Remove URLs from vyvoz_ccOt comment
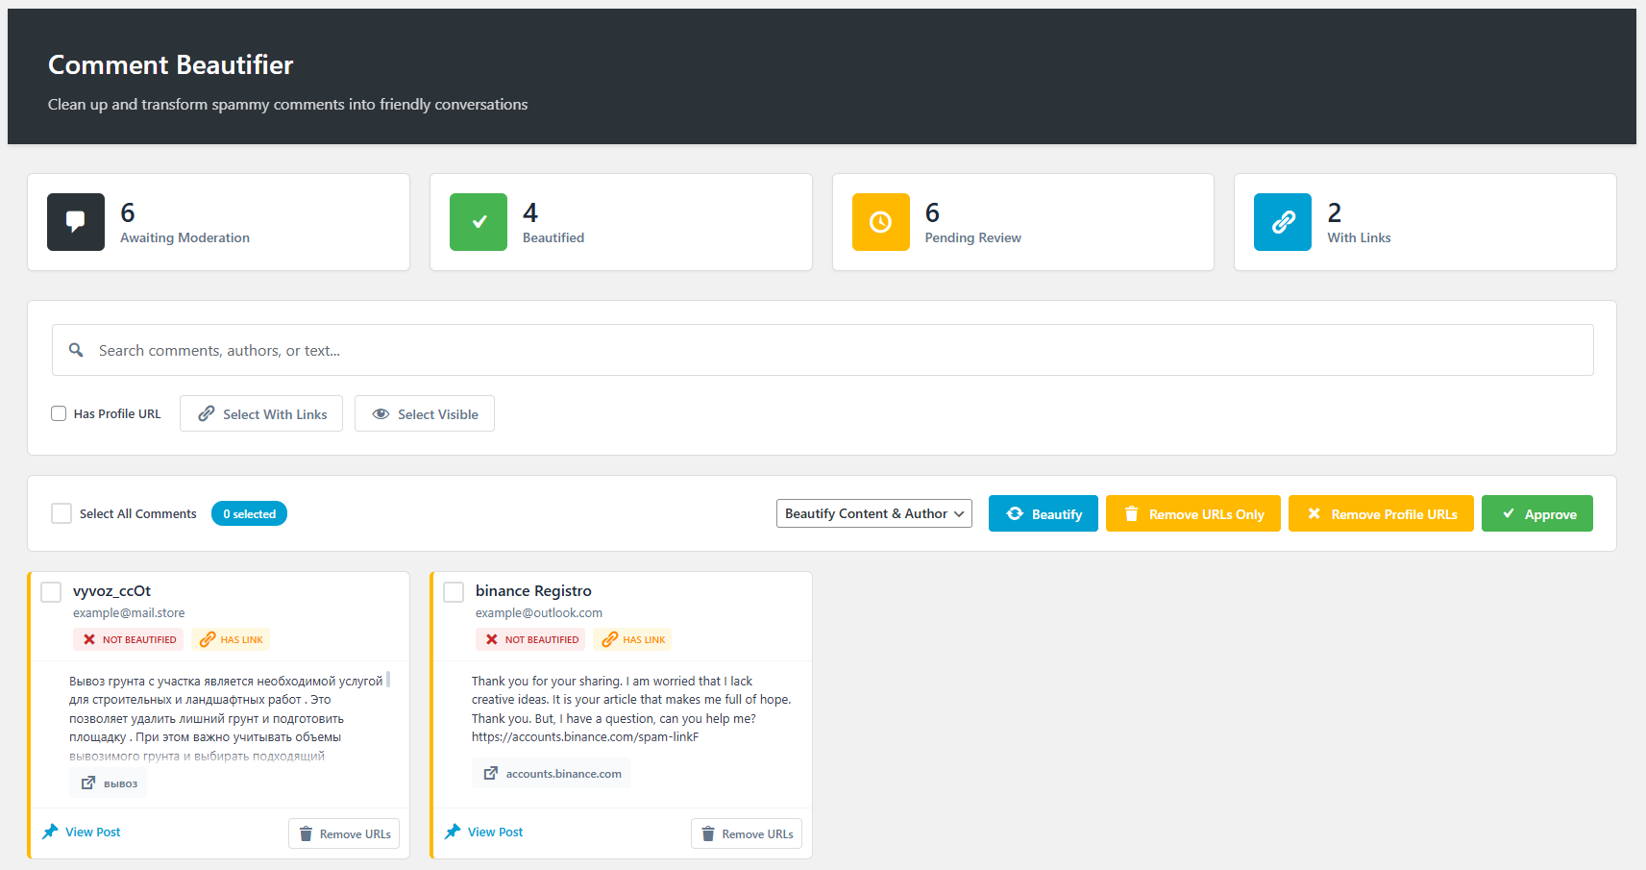 pyautogui.click(x=344, y=833)
